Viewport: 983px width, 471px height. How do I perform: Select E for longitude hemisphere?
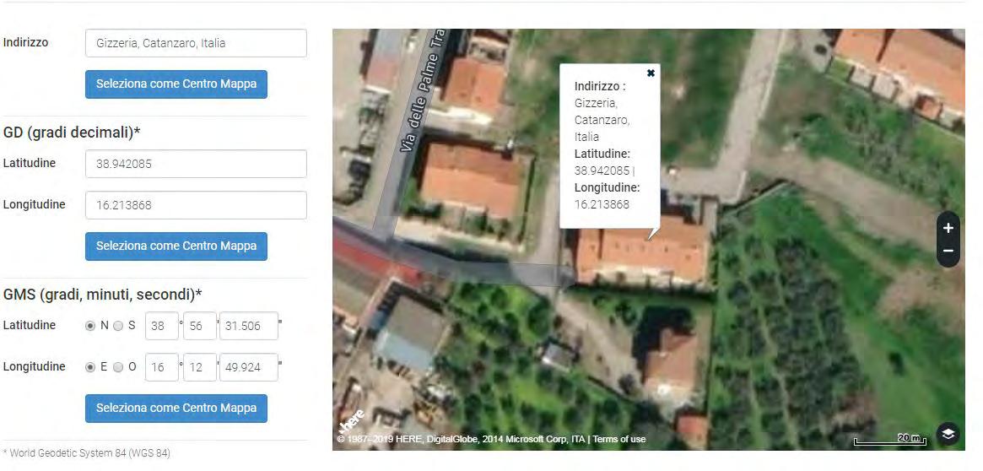(90, 367)
